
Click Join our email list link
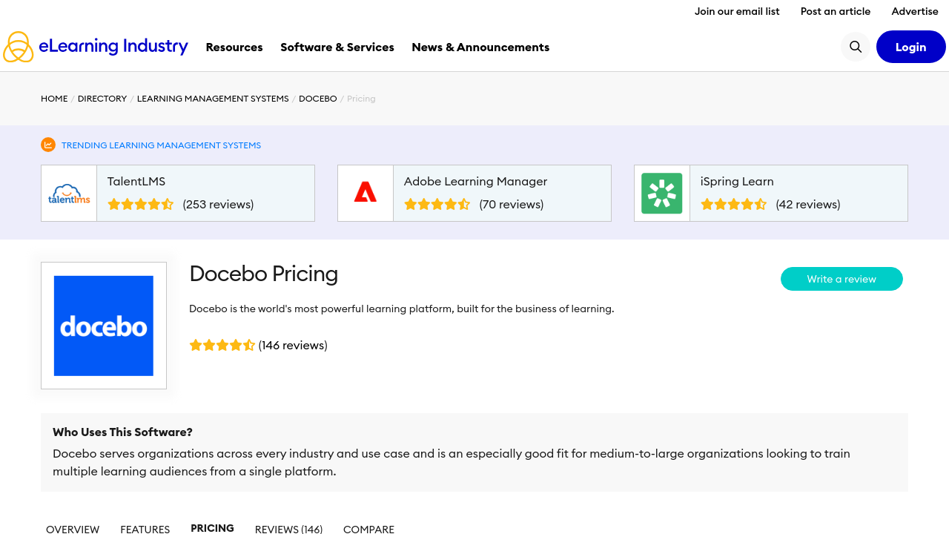(x=737, y=11)
